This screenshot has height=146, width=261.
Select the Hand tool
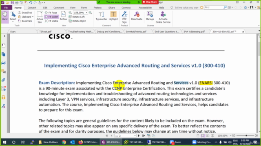click(4, 16)
